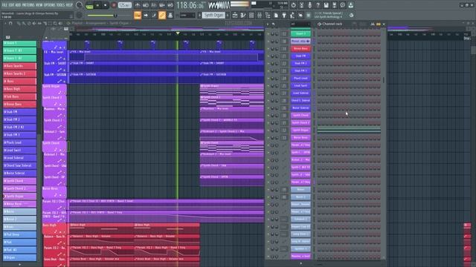Select next pattern arrow right of Synth Organ
The image size is (476, 267).
[x=228, y=15]
